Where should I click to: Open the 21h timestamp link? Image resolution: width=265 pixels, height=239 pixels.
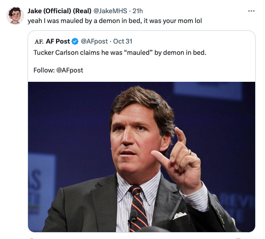click(x=138, y=11)
